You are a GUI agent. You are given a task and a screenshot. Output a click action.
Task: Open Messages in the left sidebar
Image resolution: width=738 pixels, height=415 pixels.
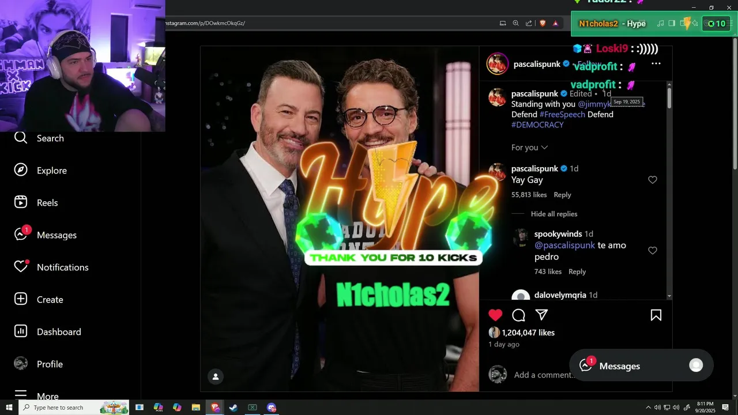tap(46, 235)
